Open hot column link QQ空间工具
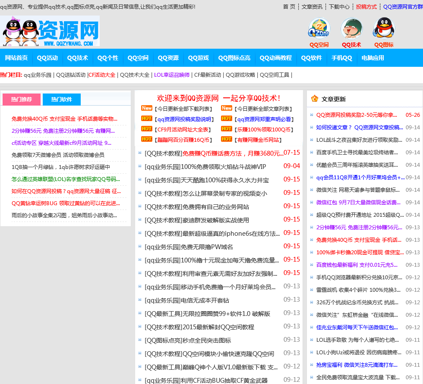The height and width of the screenshot is (384, 423). [x=275, y=75]
